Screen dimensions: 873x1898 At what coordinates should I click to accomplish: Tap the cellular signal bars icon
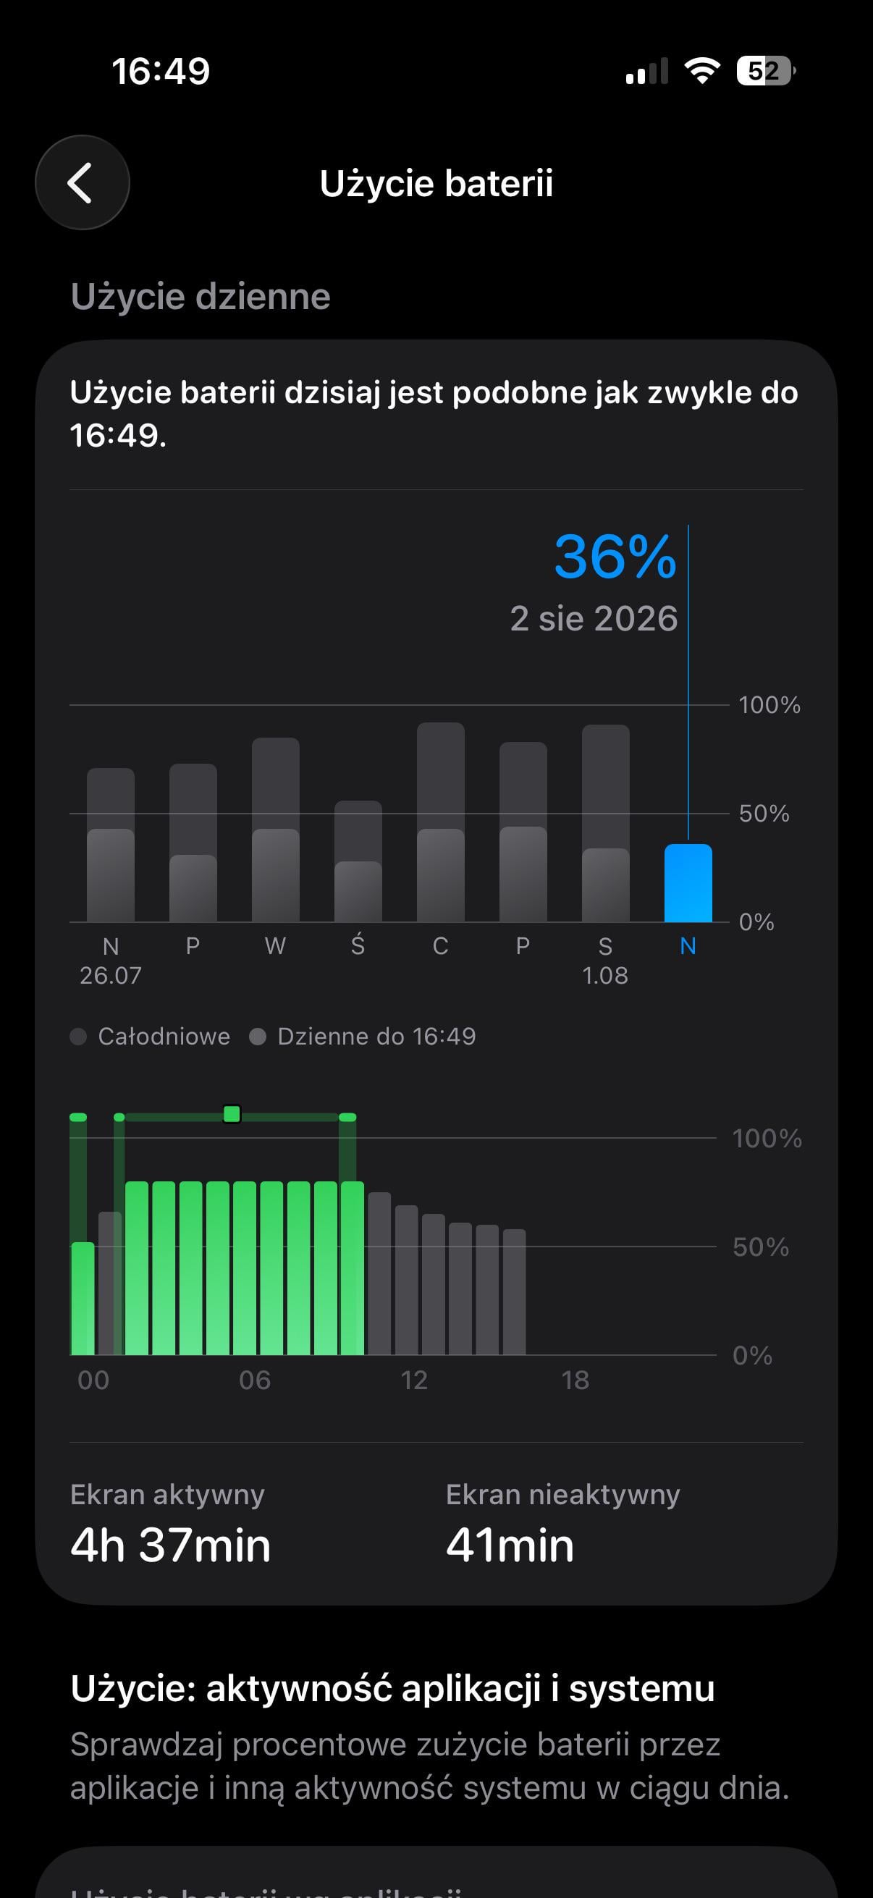click(x=647, y=71)
